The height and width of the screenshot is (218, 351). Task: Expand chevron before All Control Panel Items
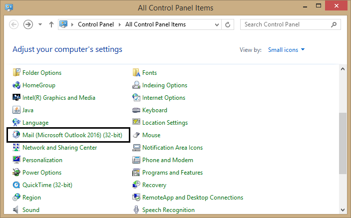(x=120, y=24)
